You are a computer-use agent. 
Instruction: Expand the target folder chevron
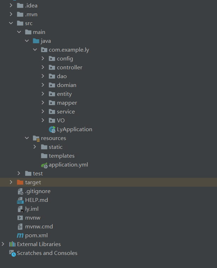coord(11,182)
